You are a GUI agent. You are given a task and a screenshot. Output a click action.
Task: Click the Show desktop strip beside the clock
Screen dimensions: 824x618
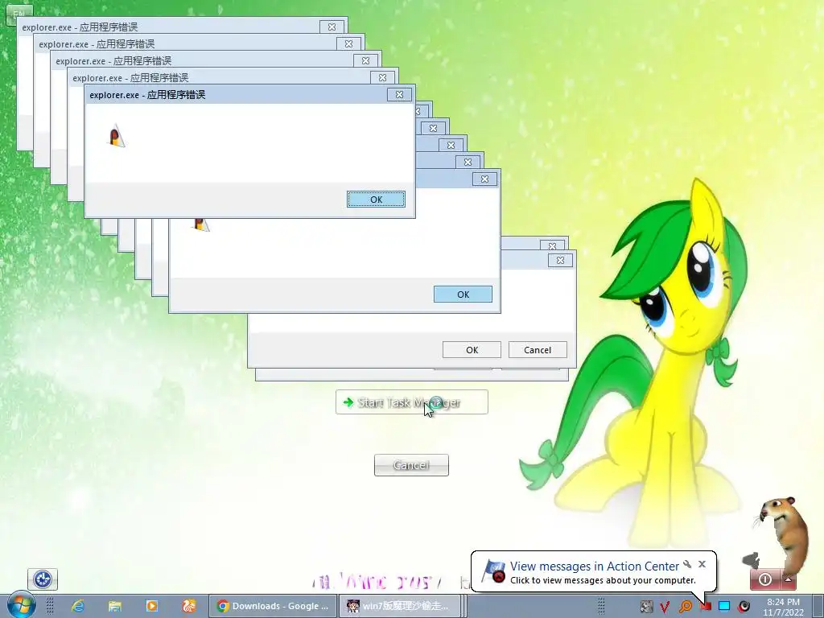click(x=818, y=606)
